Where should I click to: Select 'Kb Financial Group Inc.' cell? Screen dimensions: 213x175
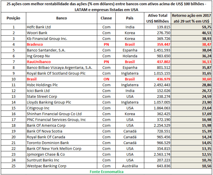61,39
